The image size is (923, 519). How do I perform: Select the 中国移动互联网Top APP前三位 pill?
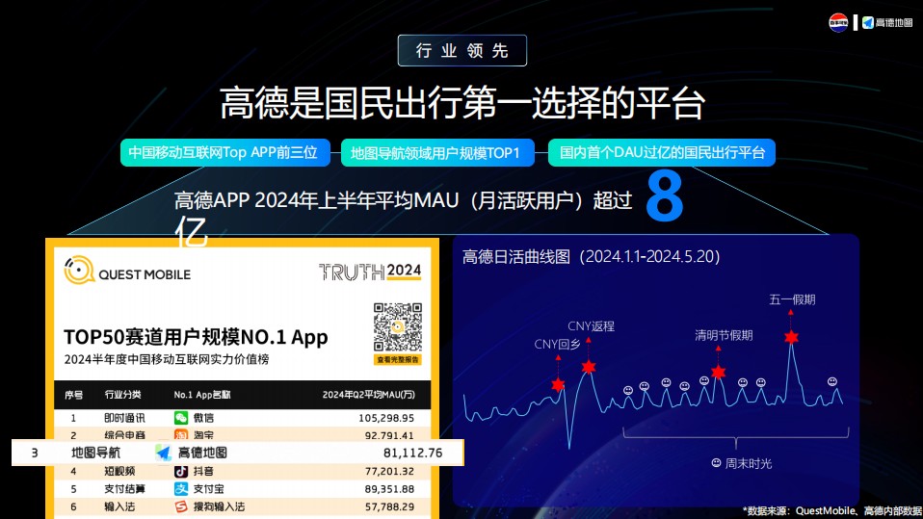pos(224,152)
